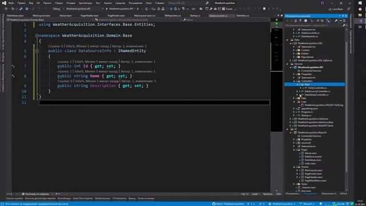The image size is (366, 206).
Task: Toggle Preview Selected Items in Solution Explorer
Action: click(340, 21)
